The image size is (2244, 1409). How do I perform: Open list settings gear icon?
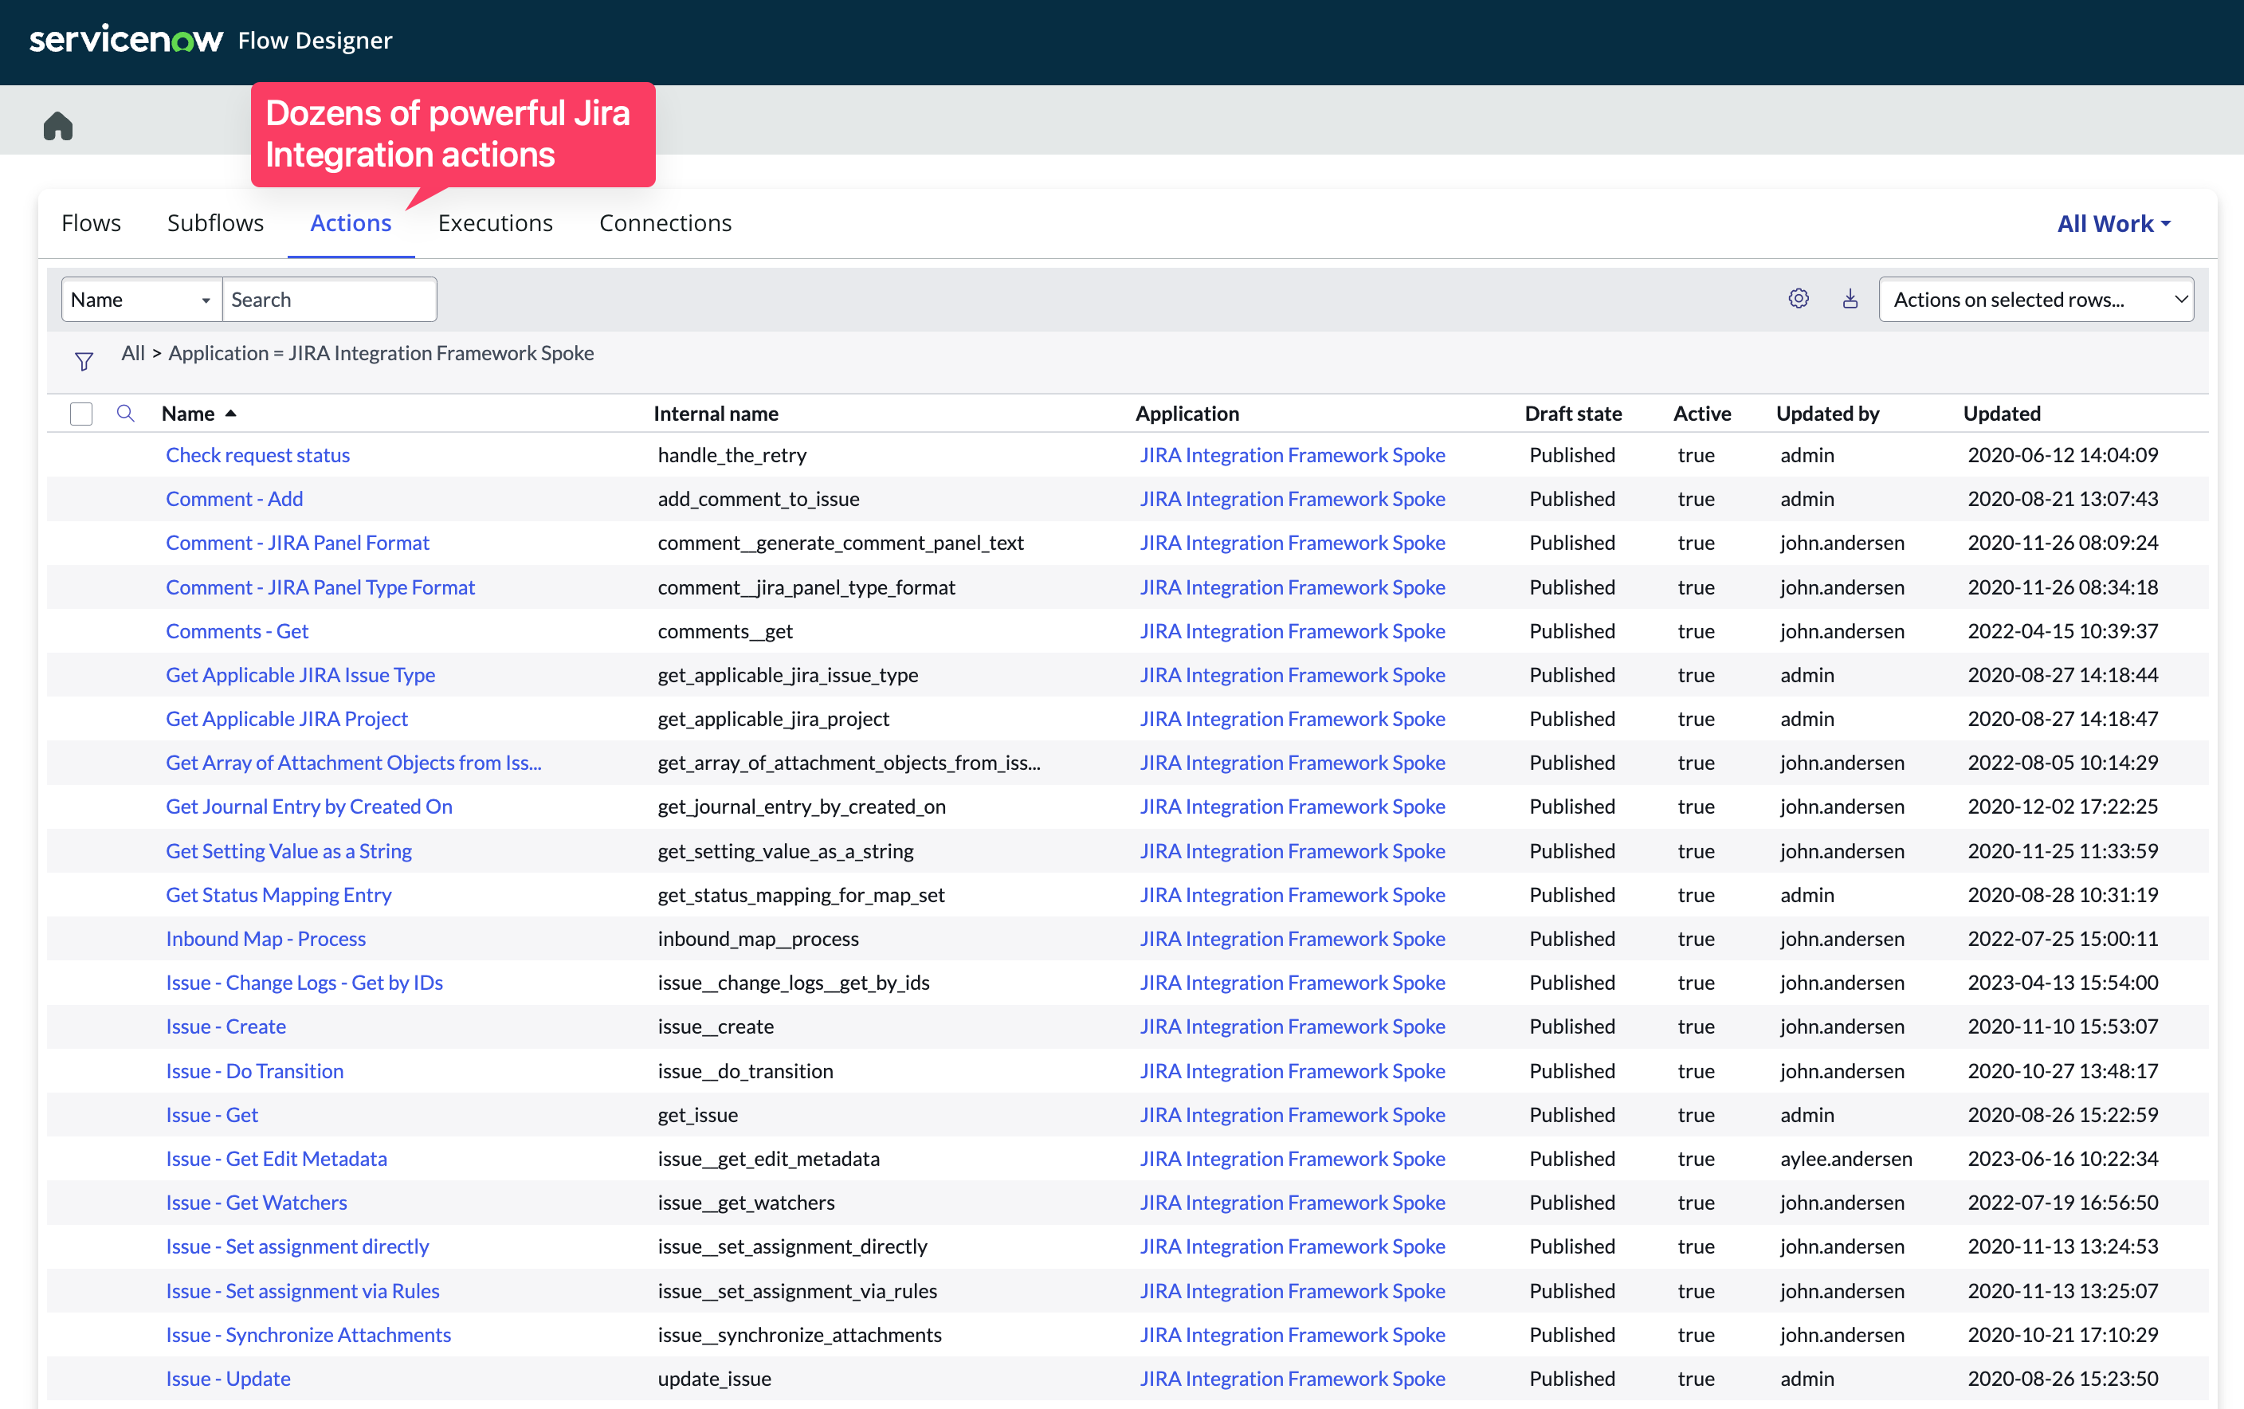click(x=1798, y=299)
